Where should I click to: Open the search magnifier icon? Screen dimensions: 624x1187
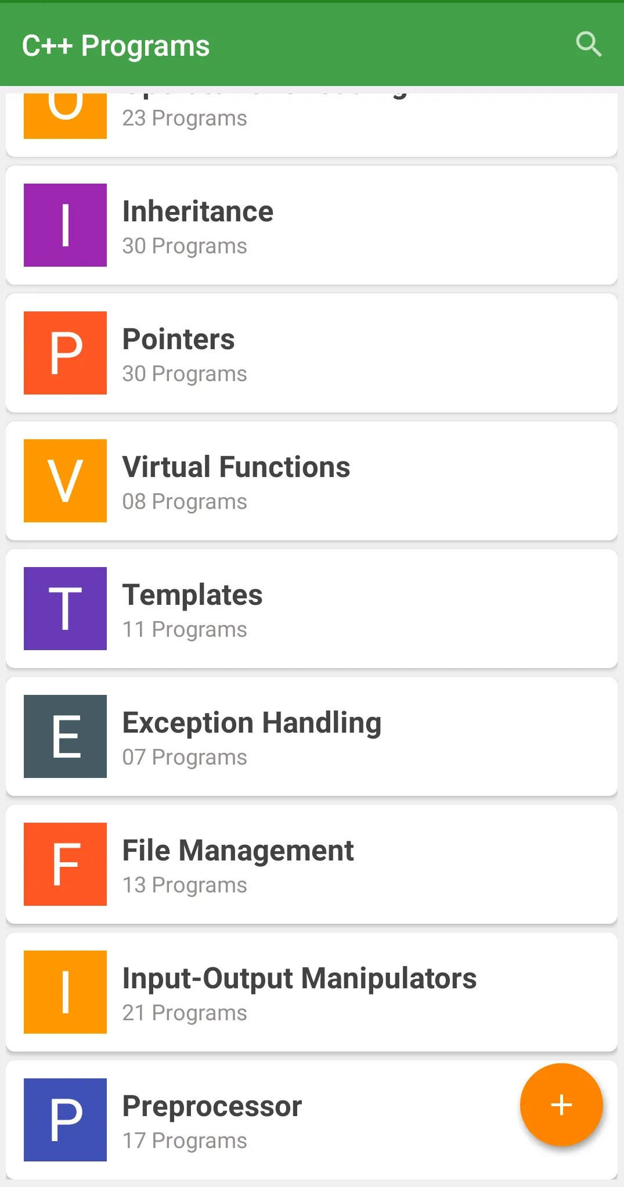click(589, 44)
